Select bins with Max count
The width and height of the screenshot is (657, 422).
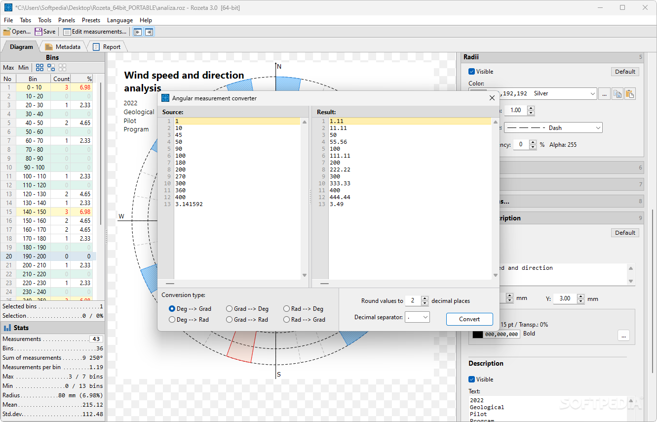(8, 68)
